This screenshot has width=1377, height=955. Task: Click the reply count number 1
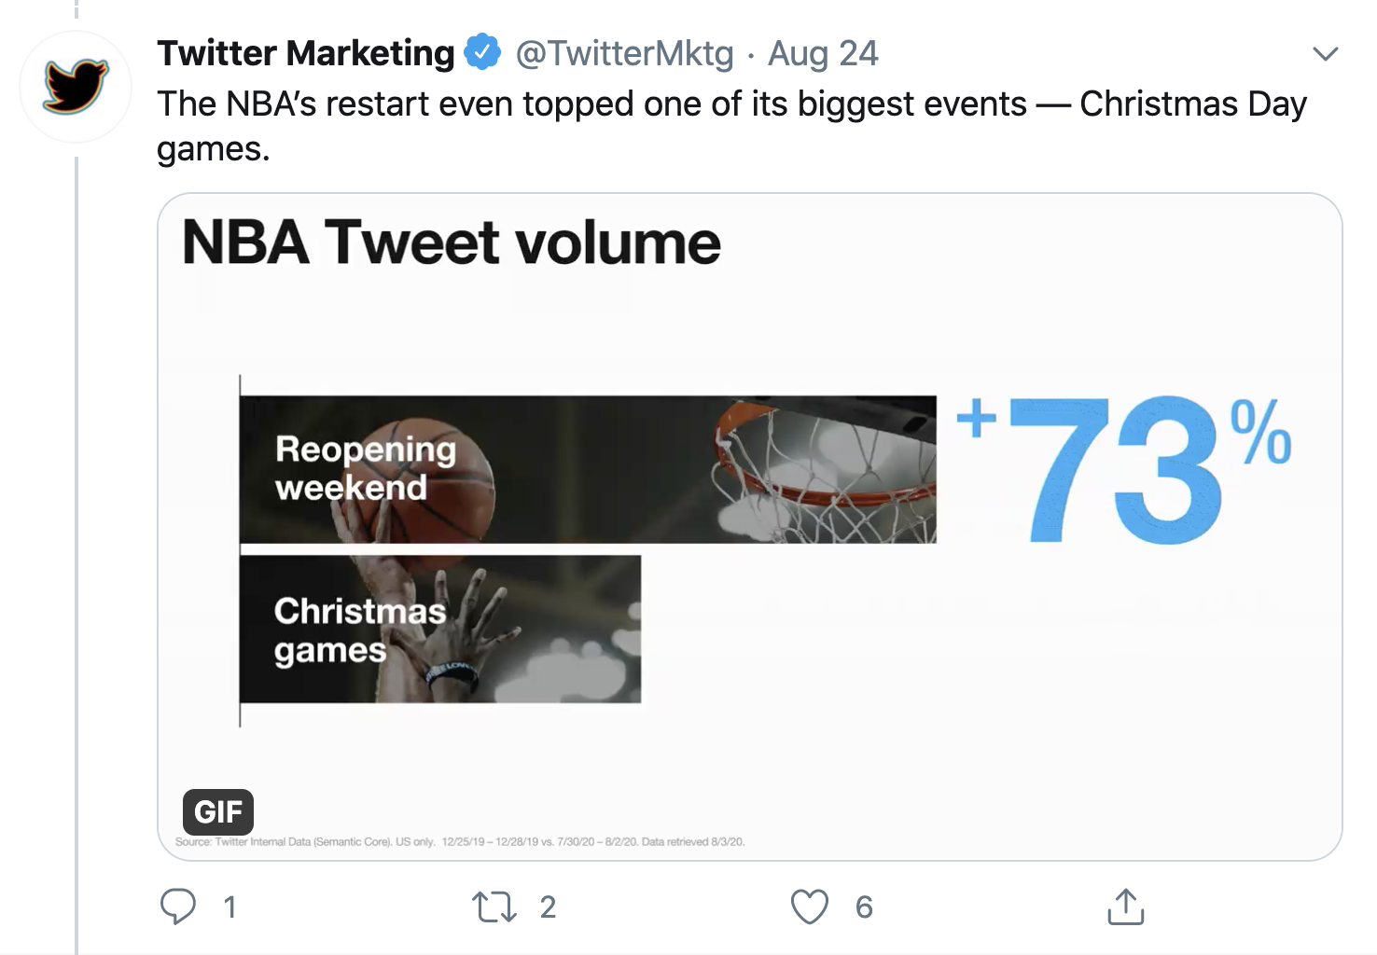coord(229,907)
